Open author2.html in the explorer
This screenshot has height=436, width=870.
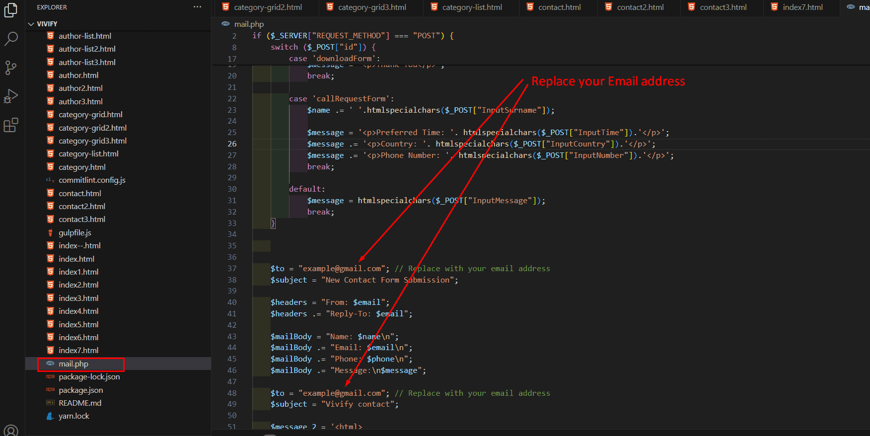[x=80, y=88]
